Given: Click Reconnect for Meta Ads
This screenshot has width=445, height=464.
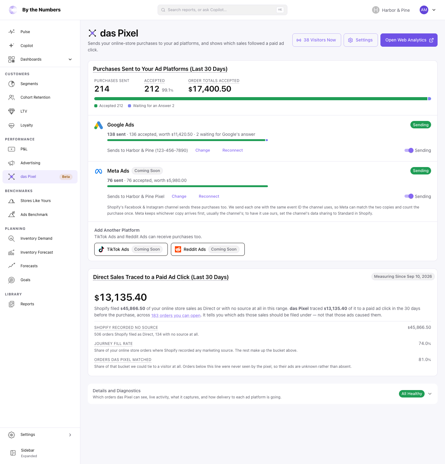Looking at the screenshot, I should pyautogui.click(x=209, y=196).
